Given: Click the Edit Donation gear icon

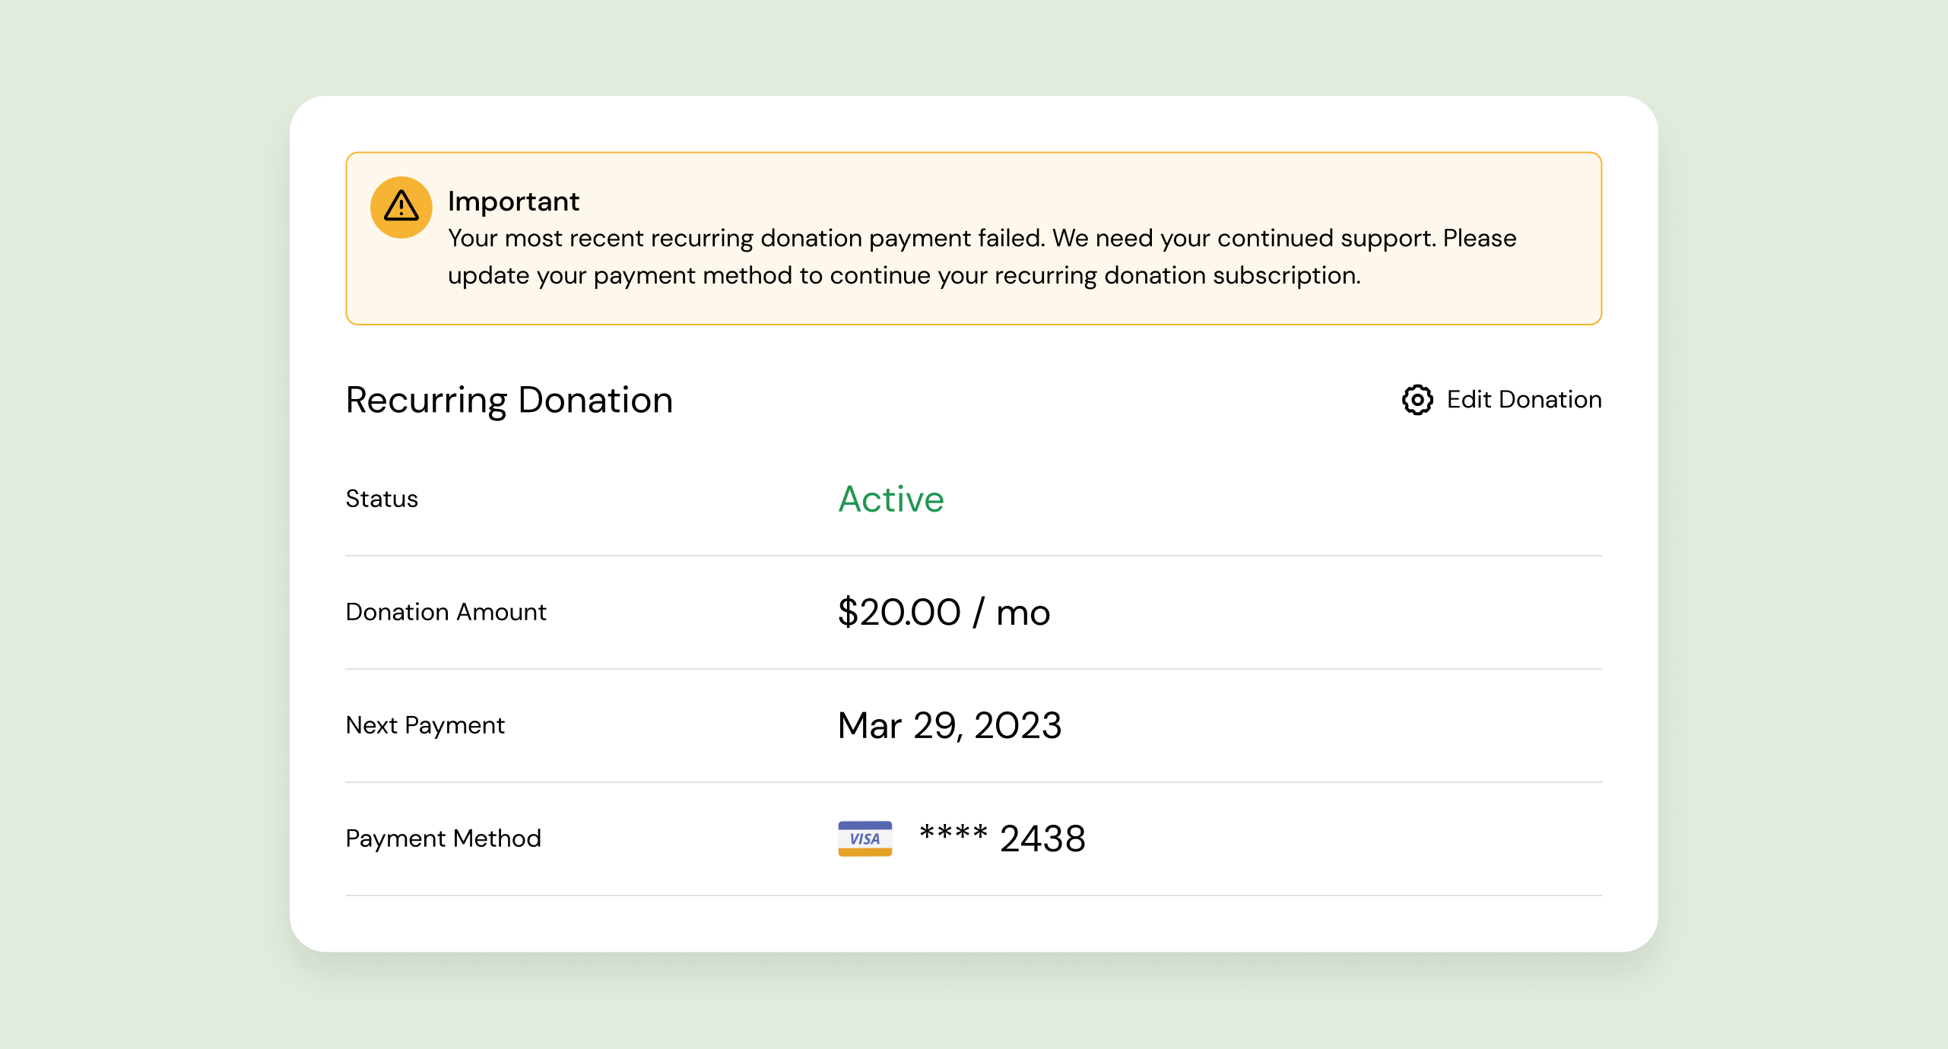Looking at the screenshot, I should coord(1417,400).
